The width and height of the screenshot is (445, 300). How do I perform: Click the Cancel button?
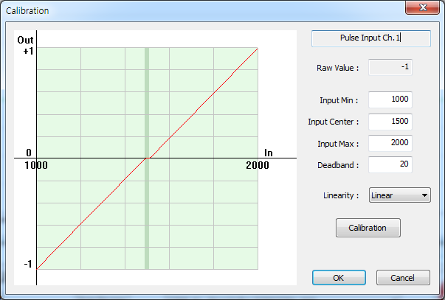pyautogui.click(x=403, y=278)
